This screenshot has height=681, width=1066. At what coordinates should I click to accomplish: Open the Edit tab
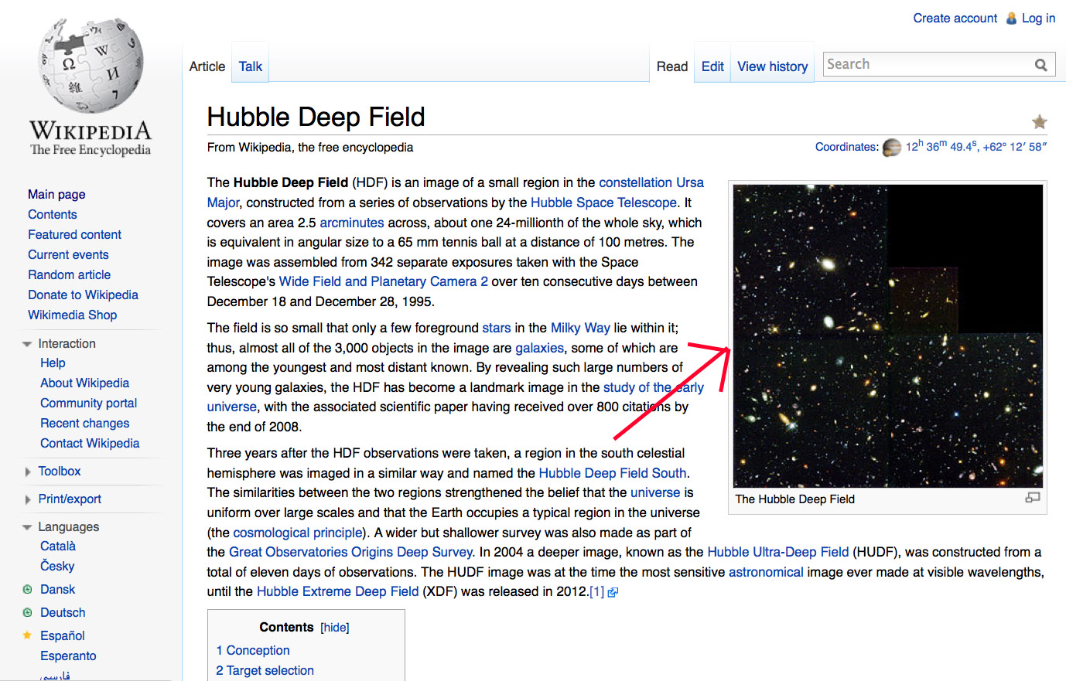[712, 66]
